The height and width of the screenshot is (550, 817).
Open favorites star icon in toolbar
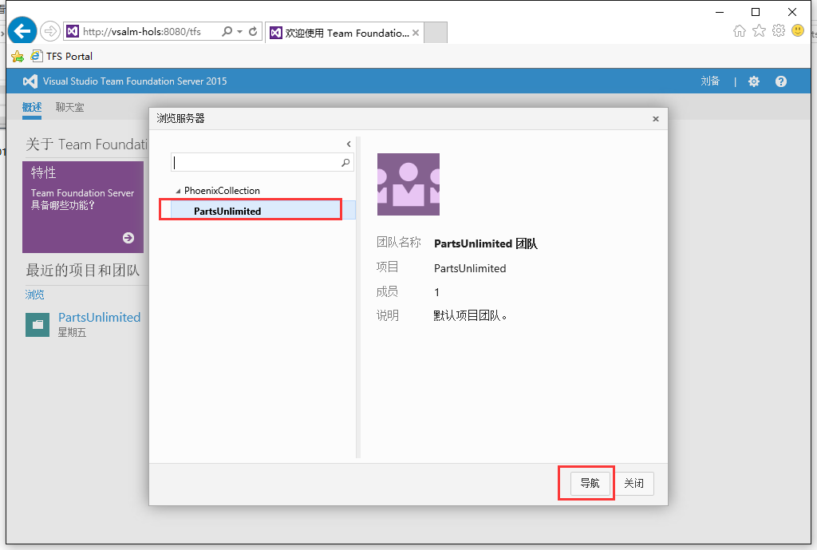pos(760,31)
